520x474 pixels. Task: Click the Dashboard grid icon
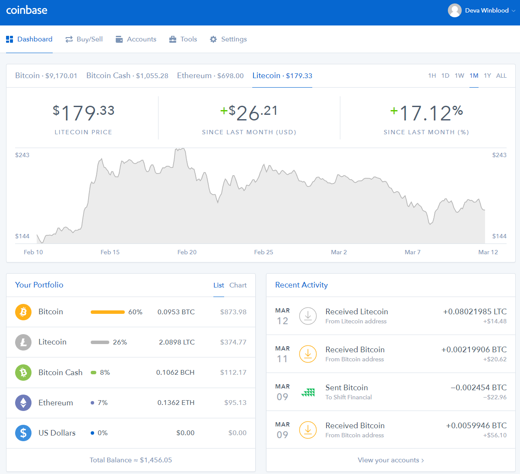[x=10, y=39]
